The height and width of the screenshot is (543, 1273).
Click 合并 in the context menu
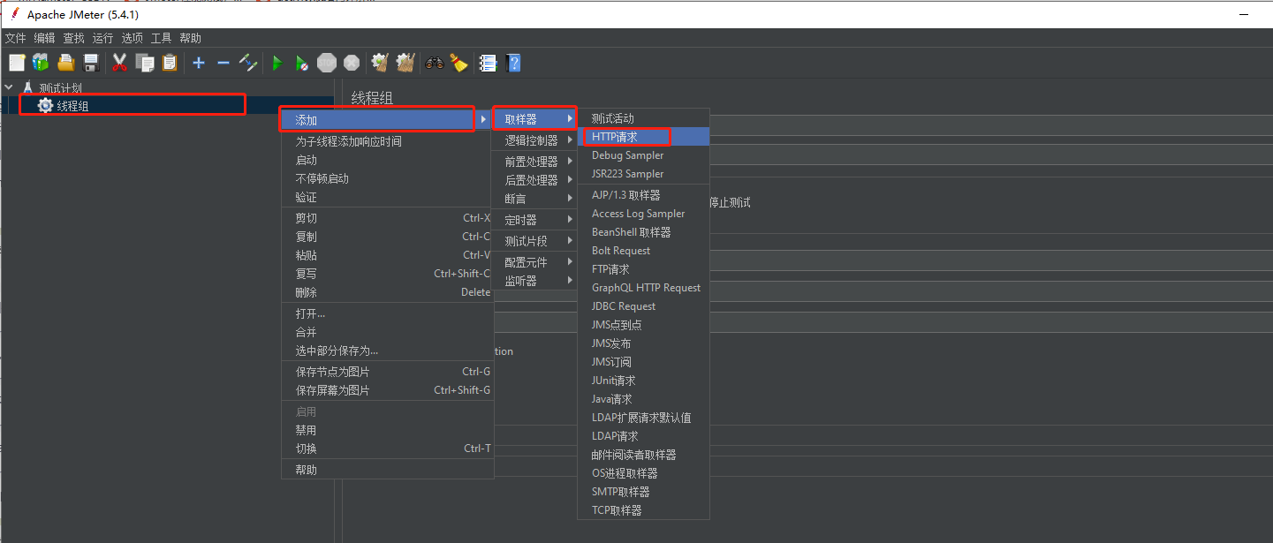tap(387, 332)
